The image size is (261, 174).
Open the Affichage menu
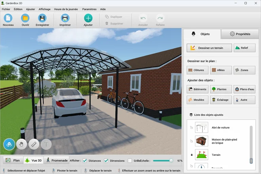pos(44,9)
